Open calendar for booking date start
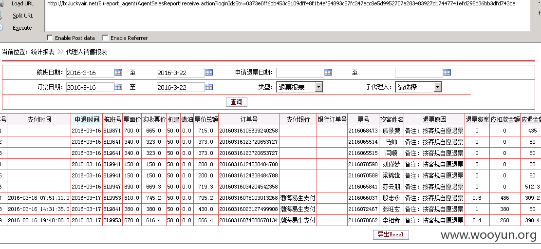Image resolution: width=541 pixels, height=249 pixels. pos(118,87)
